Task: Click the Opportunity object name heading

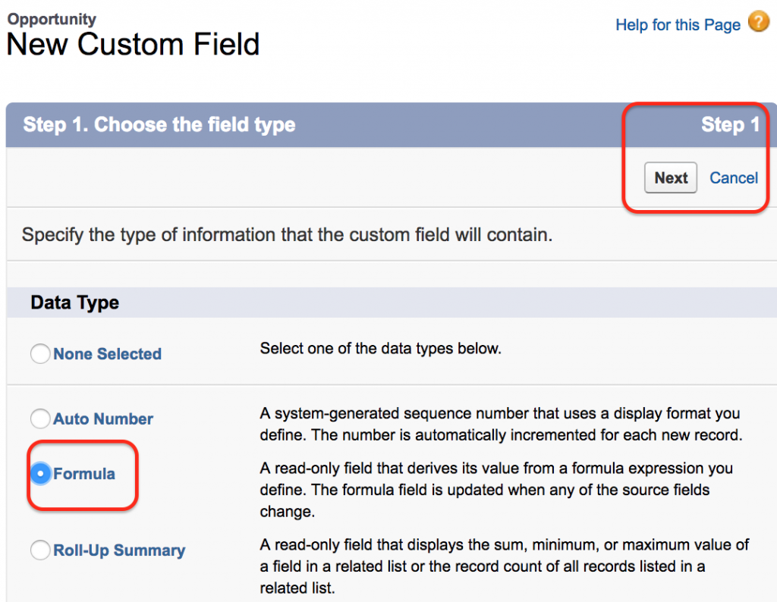Action: point(52,19)
